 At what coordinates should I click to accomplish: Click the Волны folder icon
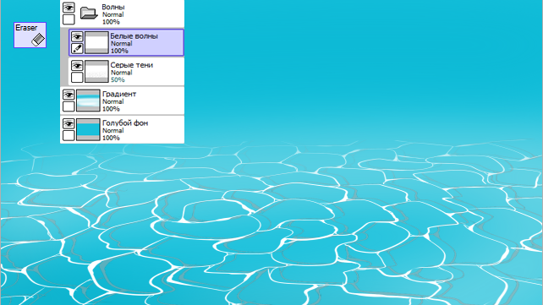tap(89, 14)
